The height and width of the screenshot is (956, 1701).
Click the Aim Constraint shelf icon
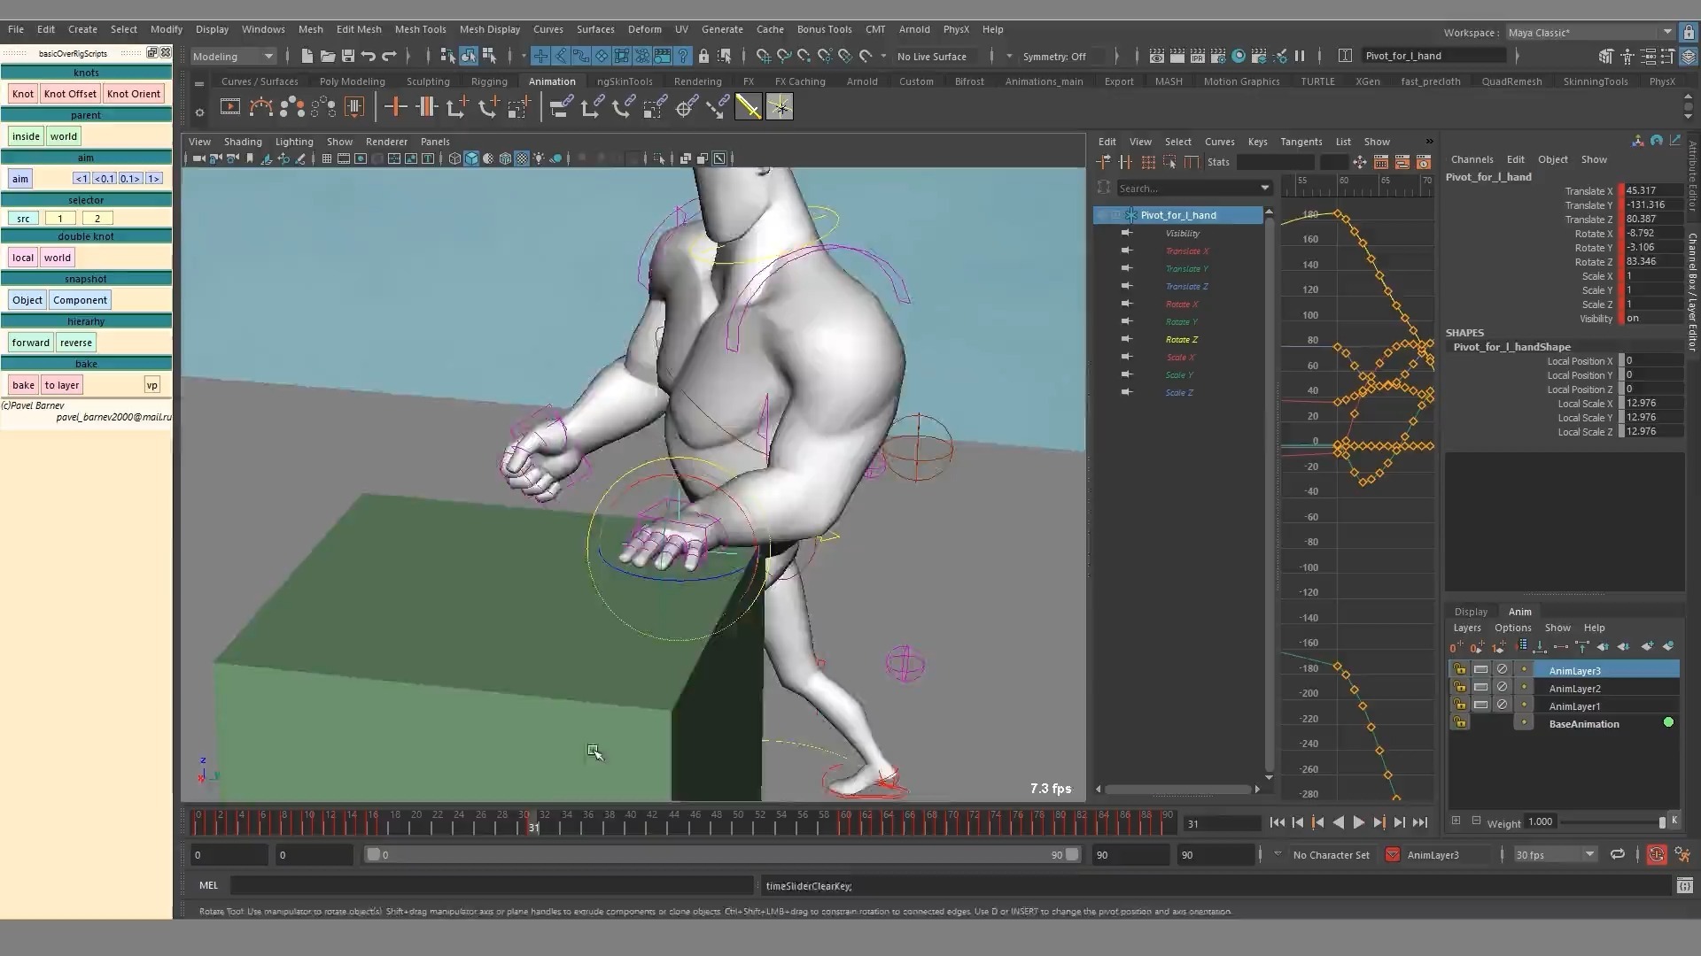[686, 107]
